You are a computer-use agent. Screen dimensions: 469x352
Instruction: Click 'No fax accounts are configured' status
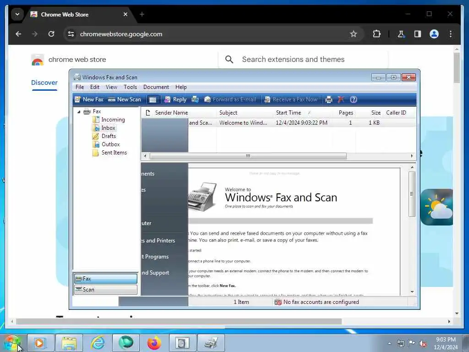317,302
